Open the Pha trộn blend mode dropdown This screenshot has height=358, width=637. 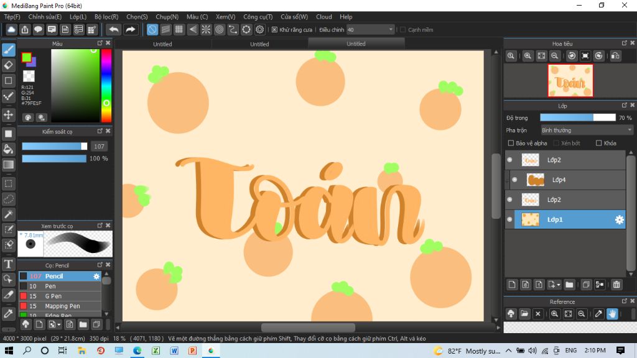[x=587, y=131]
